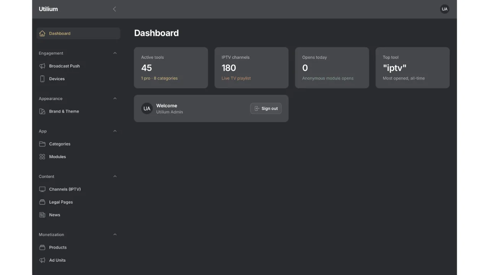The width and height of the screenshot is (489, 275).
Task: Go to Broadcast Push page
Action: pos(78,66)
